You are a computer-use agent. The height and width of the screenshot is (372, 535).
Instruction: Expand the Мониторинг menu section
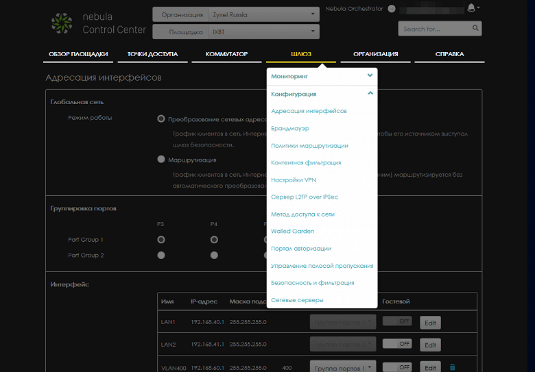point(322,76)
